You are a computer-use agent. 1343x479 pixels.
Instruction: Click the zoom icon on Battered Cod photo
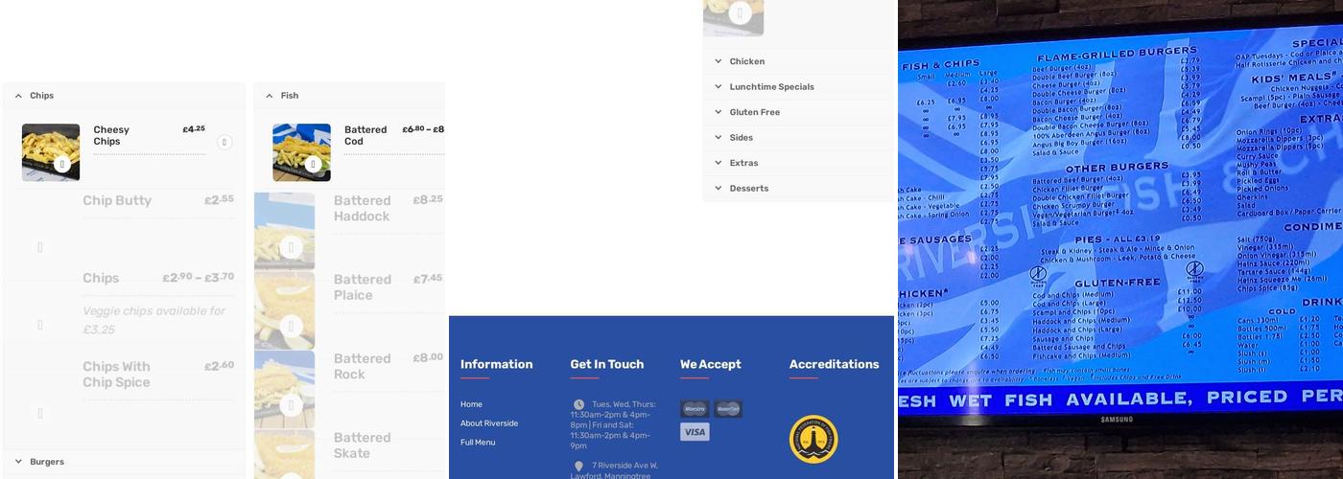[x=313, y=164]
